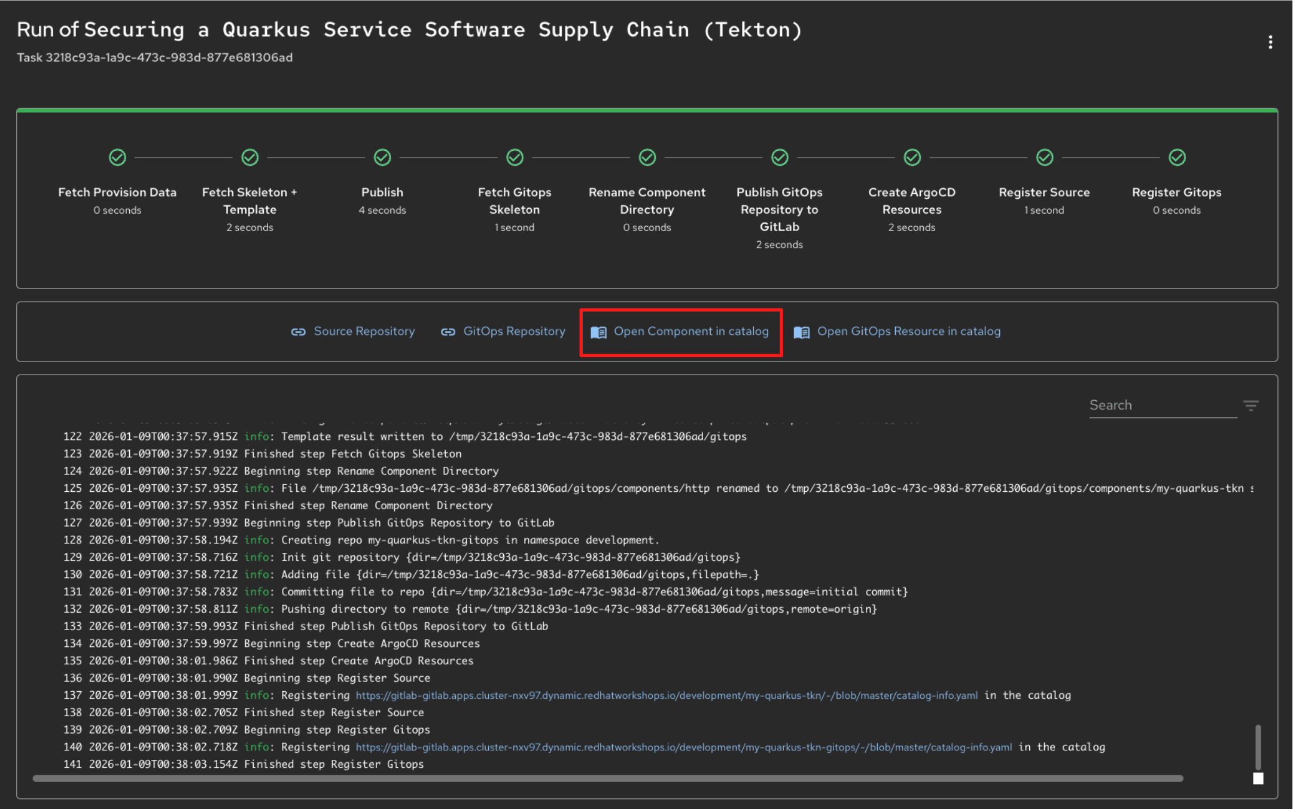Open the my-quarkus-tkn-gitops catalog-info.yaml log link
The height and width of the screenshot is (809, 1293).
[x=683, y=747]
